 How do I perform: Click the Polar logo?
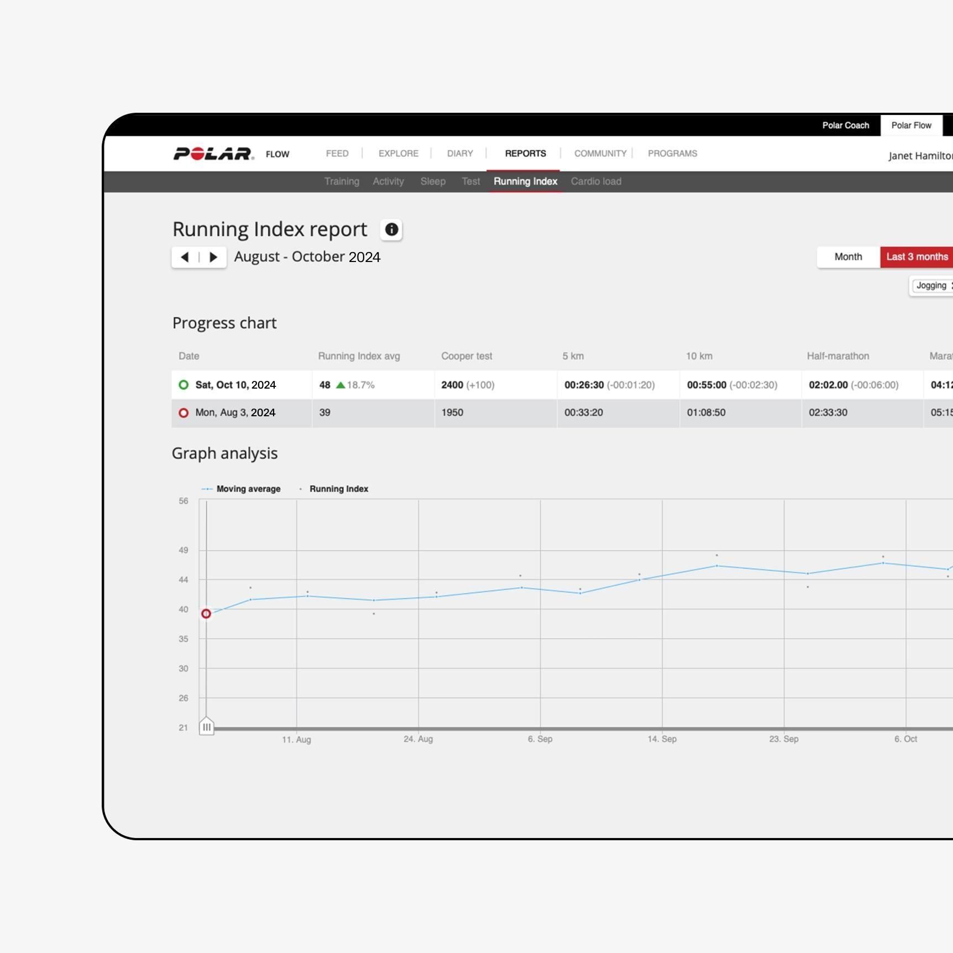(x=214, y=154)
